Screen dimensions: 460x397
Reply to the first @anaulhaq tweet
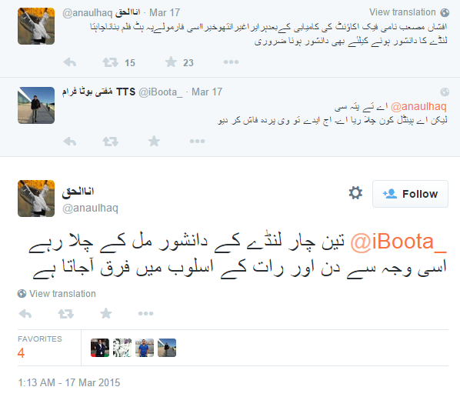pyautogui.click(x=70, y=62)
